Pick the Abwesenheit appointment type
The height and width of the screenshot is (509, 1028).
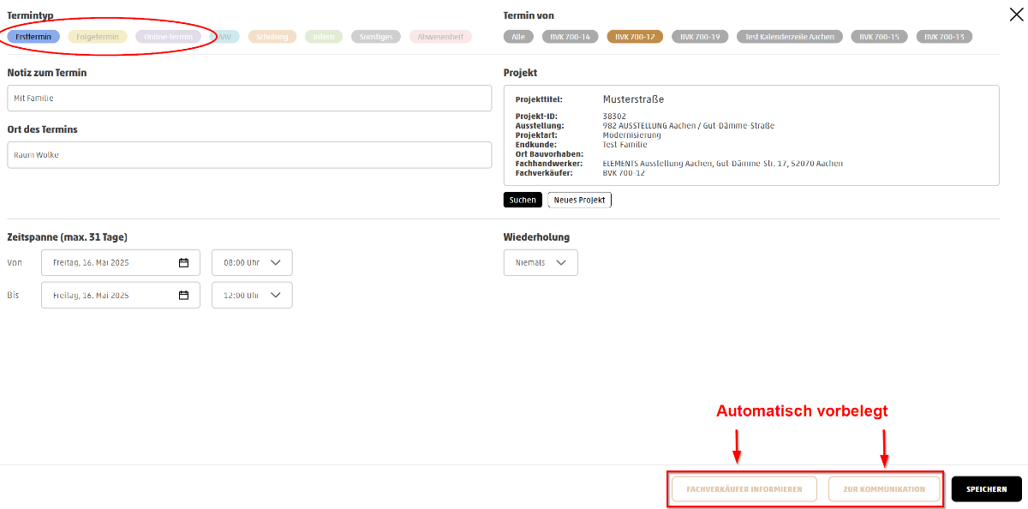440,37
